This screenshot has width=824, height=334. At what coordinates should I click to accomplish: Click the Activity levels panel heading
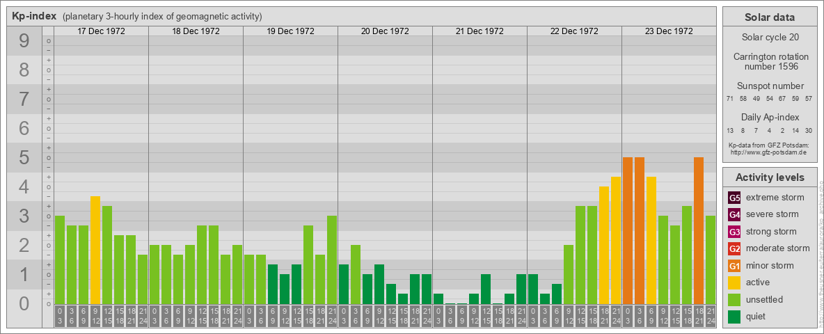(770, 177)
